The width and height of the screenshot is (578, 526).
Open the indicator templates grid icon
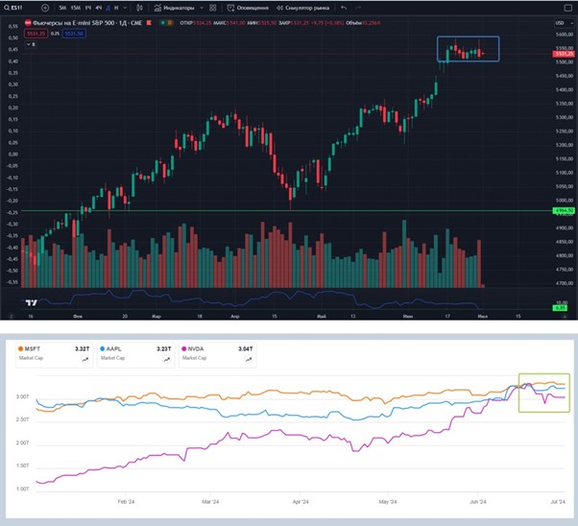213,8
